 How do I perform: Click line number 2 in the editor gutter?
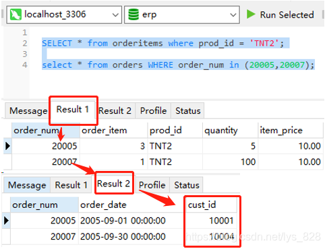(25, 43)
